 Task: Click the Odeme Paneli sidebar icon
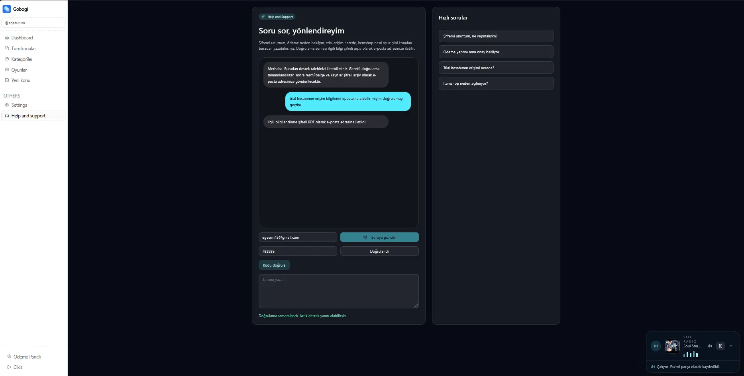9,357
